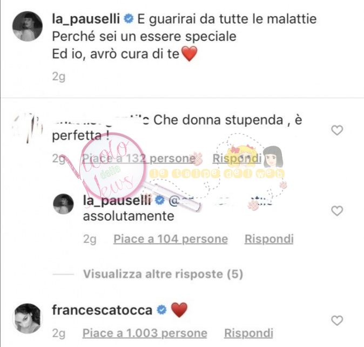Open francescatocca's profile picture

28,318
